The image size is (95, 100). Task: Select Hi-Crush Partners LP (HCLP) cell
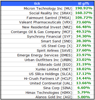[37, 78]
